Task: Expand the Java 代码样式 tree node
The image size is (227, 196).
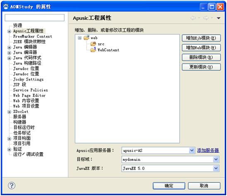Action: click(x=9, y=58)
